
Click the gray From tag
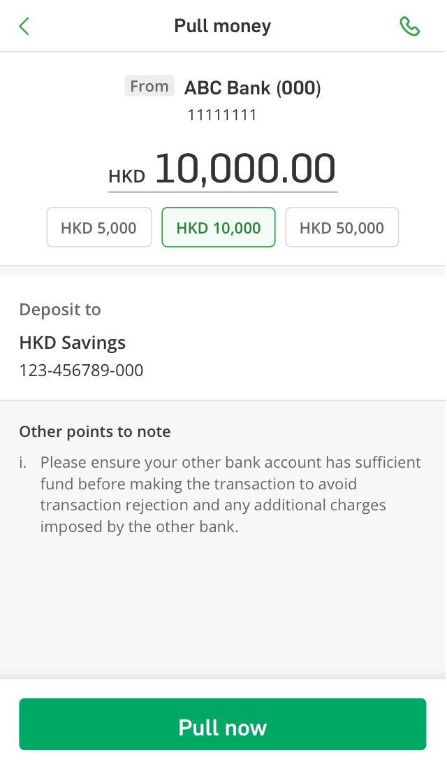pos(149,87)
